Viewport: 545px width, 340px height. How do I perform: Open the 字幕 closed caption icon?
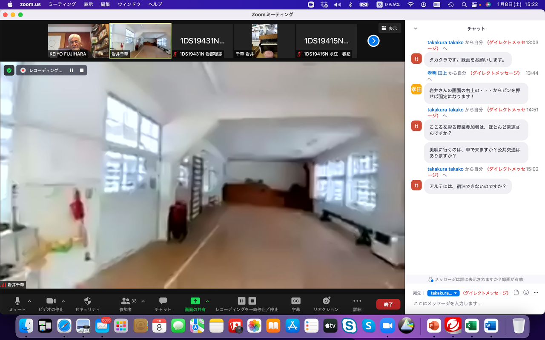click(x=296, y=301)
